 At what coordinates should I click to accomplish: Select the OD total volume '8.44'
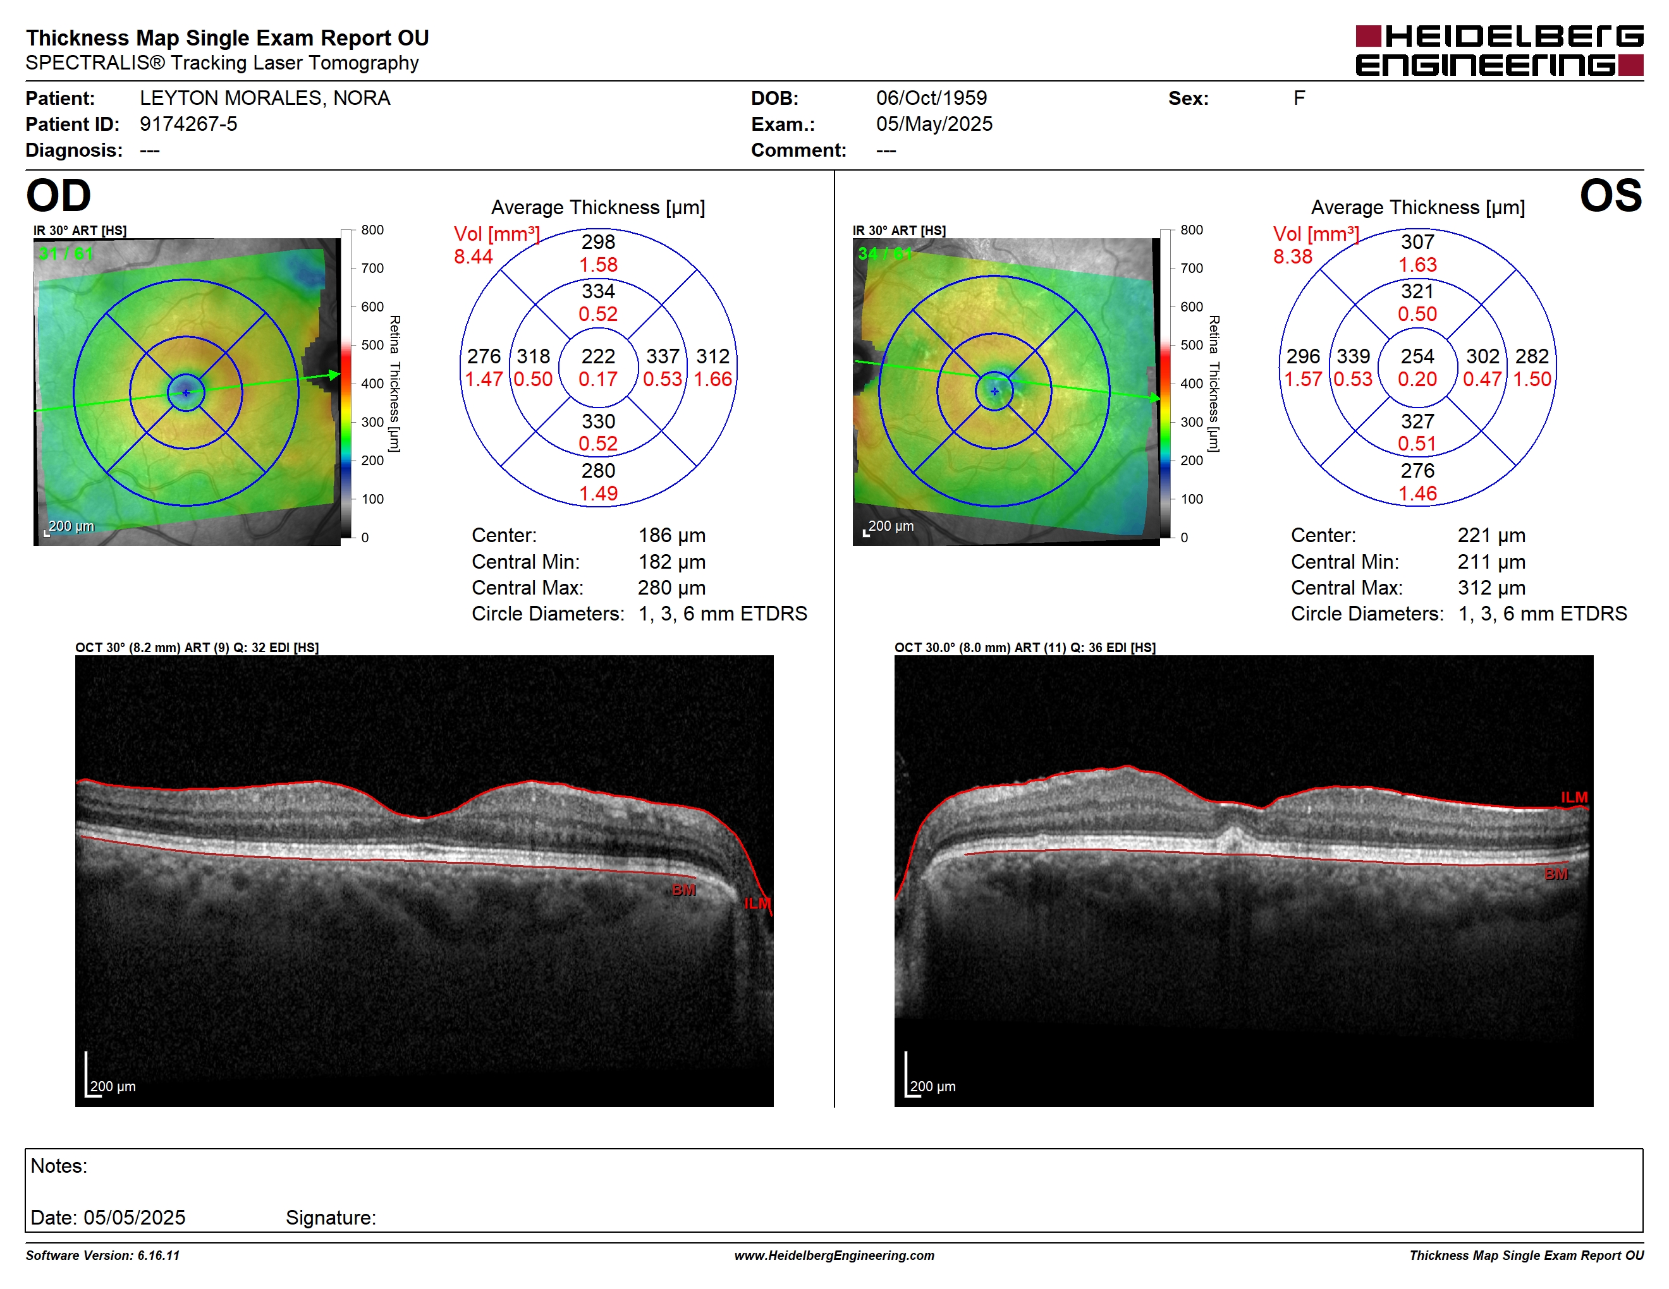(473, 257)
